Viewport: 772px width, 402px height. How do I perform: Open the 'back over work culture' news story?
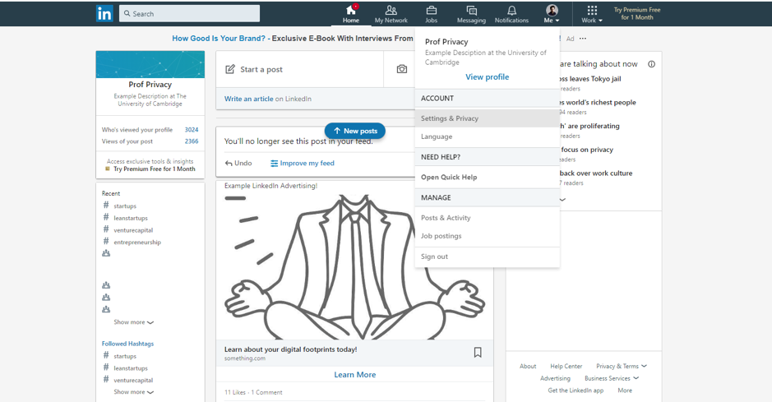[x=596, y=173]
